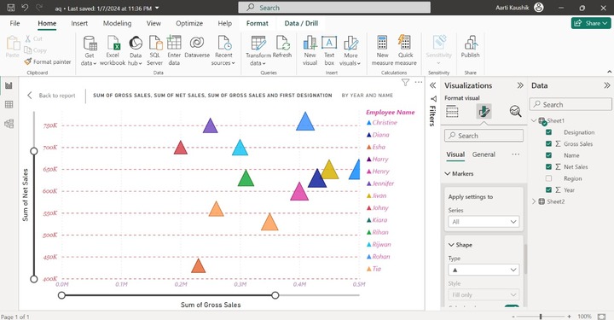Choose SQL Server data source
This screenshot has width=614, height=320.
pyautogui.click(x=155, y=51)
